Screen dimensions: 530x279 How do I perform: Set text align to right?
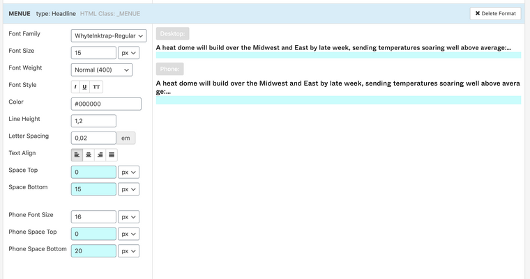(x=100, y=154)
